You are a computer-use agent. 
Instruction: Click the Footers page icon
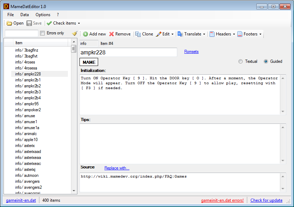click(x=240, y=34)
